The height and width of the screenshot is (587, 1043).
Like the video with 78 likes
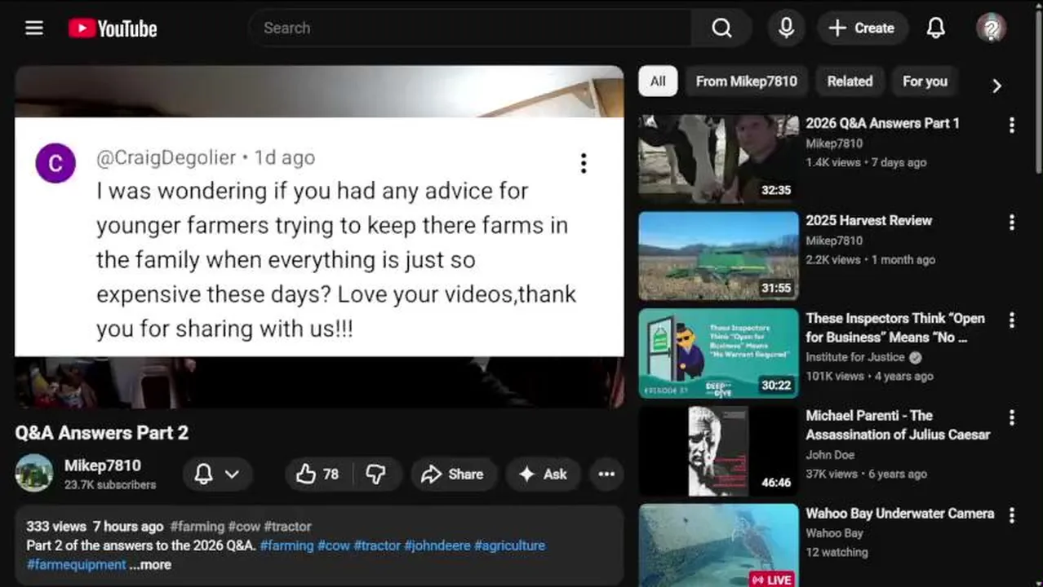pos(317,474)
